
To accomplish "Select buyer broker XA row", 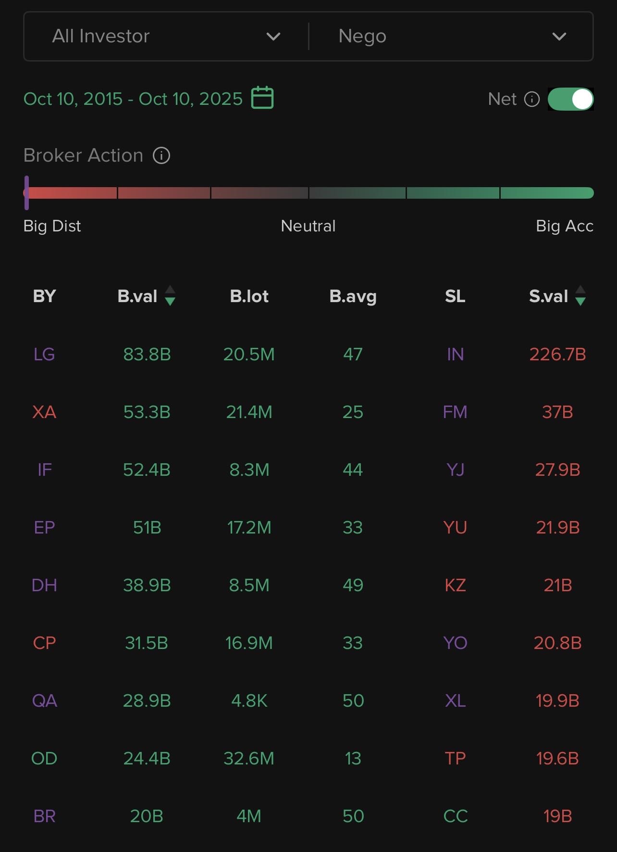I will 44,412.
